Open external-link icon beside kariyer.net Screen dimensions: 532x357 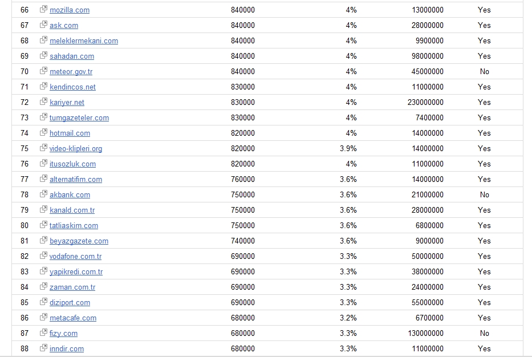pos(43,102)
